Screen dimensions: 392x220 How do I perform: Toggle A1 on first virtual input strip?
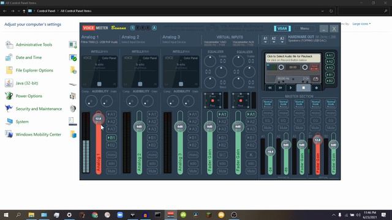(x=222, y=114)
